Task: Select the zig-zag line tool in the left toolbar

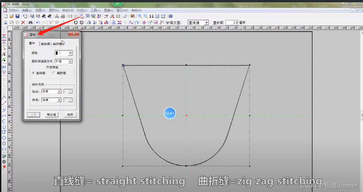Action: click(x=4, y=110)
